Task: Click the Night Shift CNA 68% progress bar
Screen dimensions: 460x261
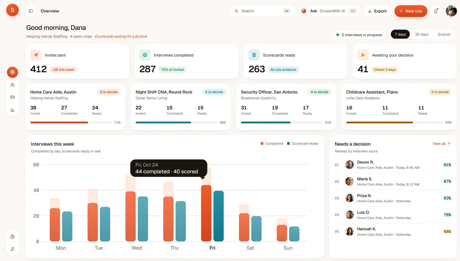Action: tap(176, 123)
